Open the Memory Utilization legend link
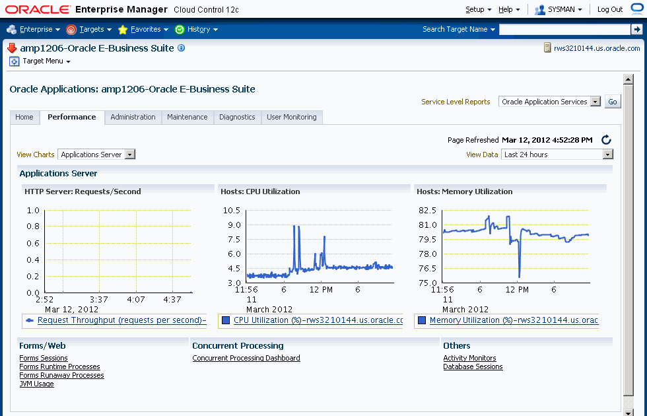Image resolution: width=647 pixels, height=416 pixels. coord(514,320)
